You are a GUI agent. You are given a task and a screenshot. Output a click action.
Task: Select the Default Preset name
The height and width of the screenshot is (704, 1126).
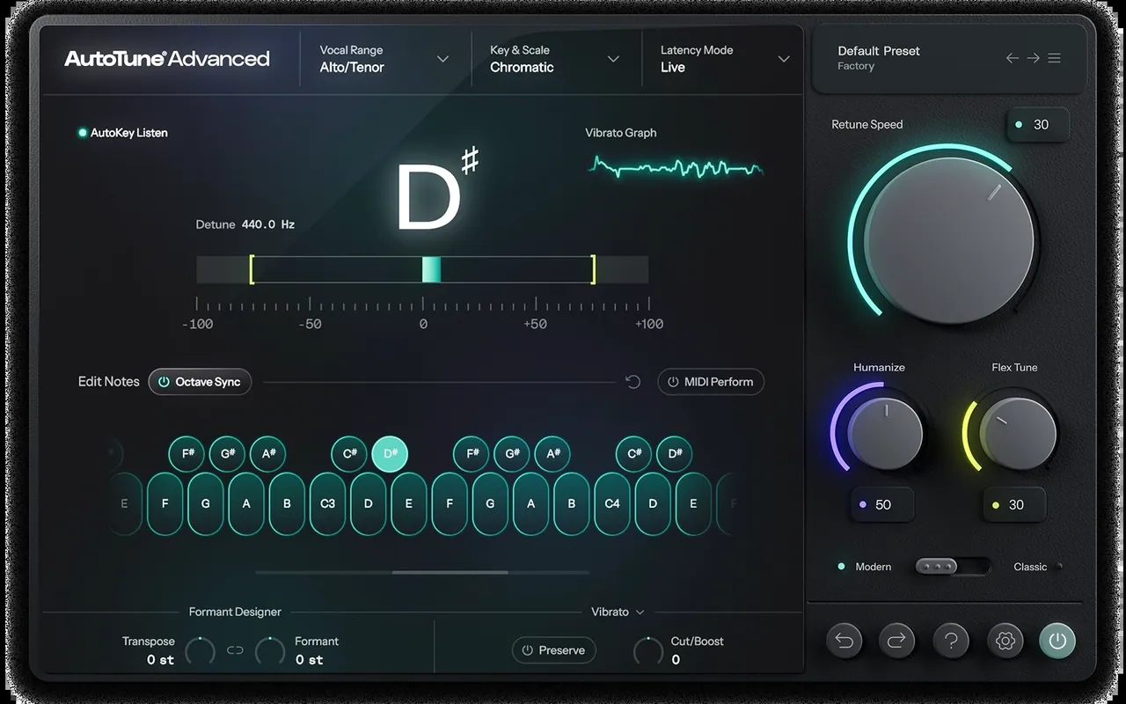pos(879,51)
